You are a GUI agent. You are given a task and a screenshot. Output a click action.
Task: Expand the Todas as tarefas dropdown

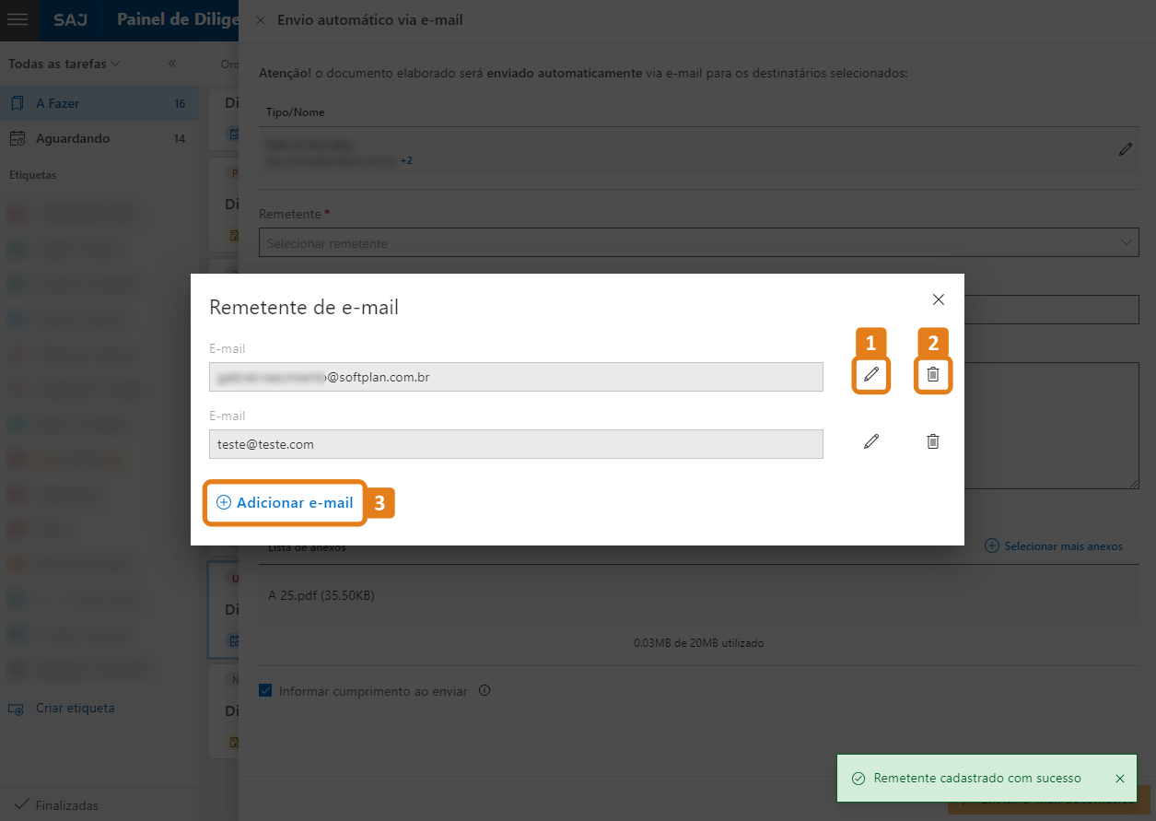coord(64,64)
